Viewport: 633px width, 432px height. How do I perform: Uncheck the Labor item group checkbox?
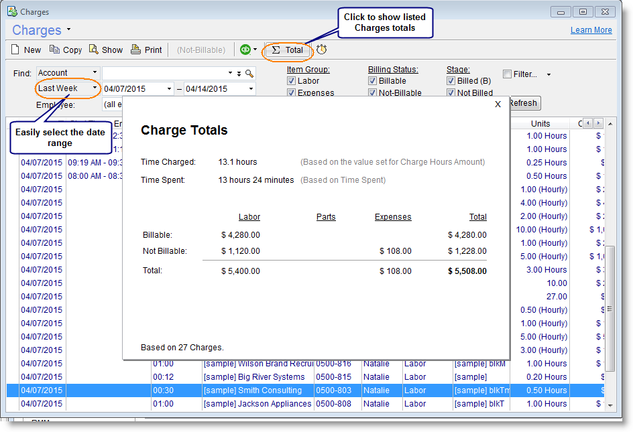pos(292,80)
